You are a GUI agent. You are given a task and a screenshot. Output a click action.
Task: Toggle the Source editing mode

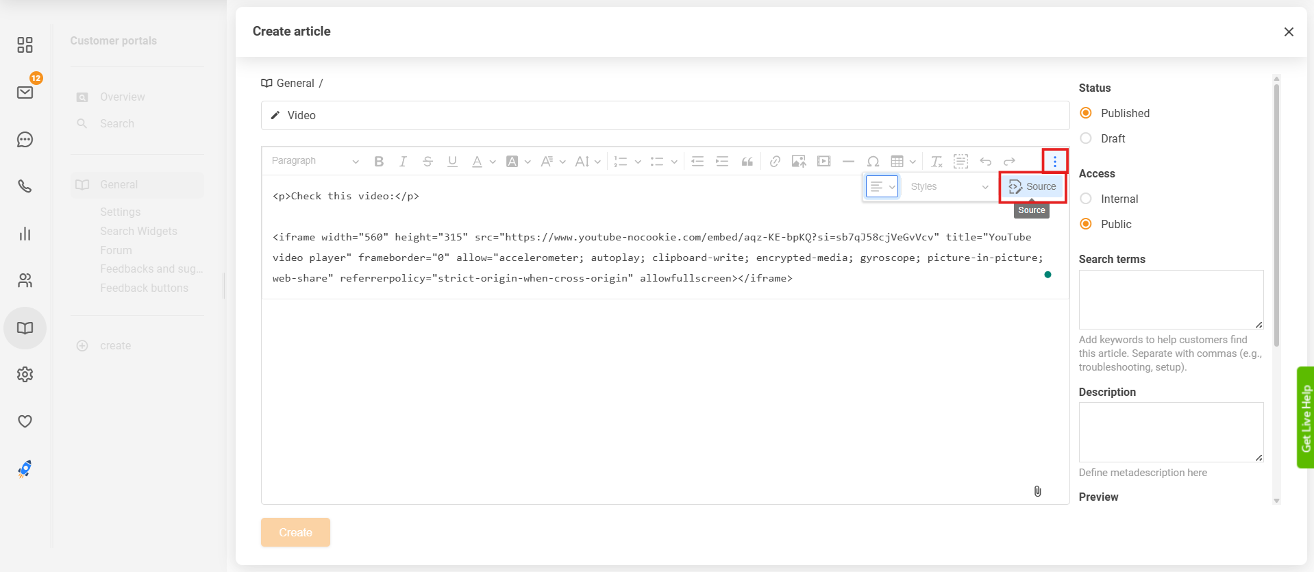coord(1033,186)
